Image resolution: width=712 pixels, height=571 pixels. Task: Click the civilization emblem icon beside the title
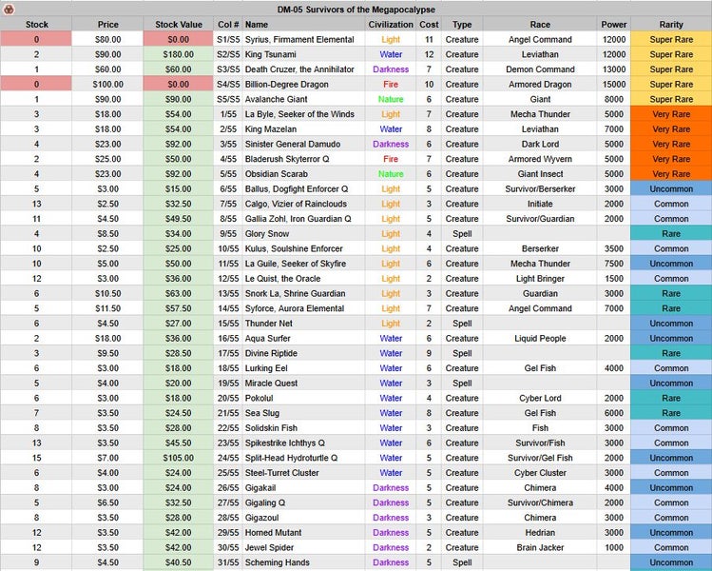9,10
